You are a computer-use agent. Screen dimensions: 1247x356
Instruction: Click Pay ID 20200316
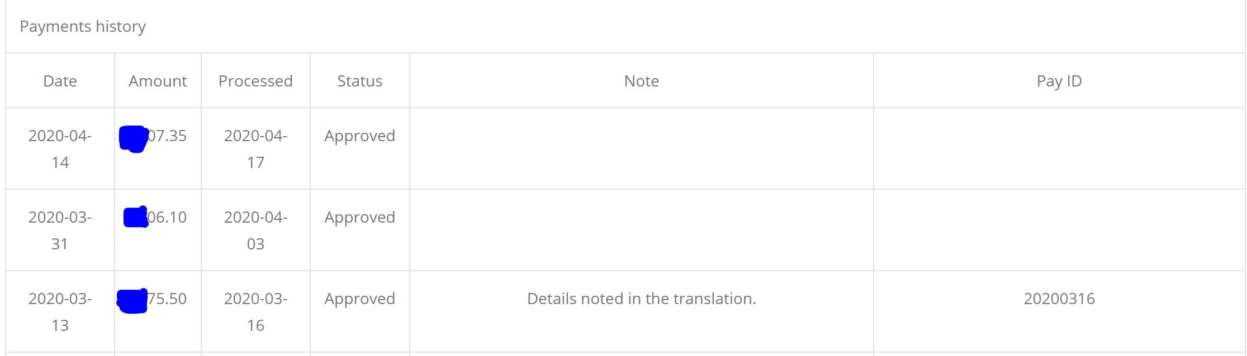point(1059,299)
